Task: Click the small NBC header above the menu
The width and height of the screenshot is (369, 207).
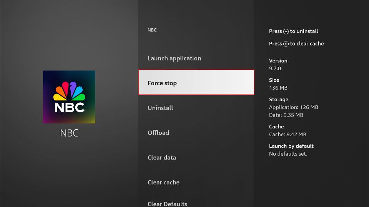Action: click(152, 30)
